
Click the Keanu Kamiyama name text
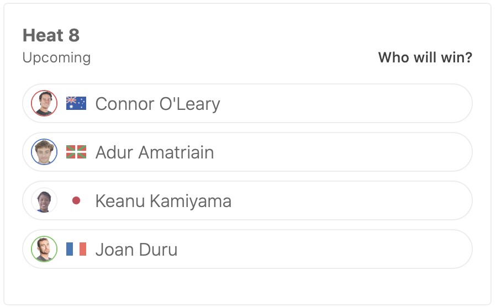pyautogui.click(x=163, y=201)
